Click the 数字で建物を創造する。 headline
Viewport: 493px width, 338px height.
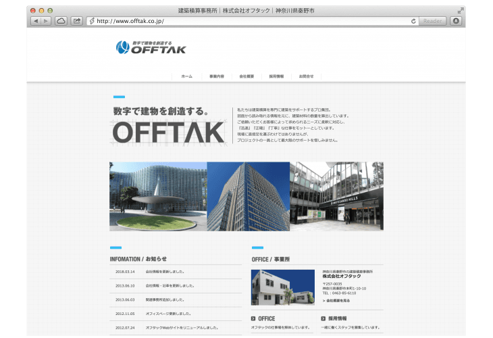point(161,111)
